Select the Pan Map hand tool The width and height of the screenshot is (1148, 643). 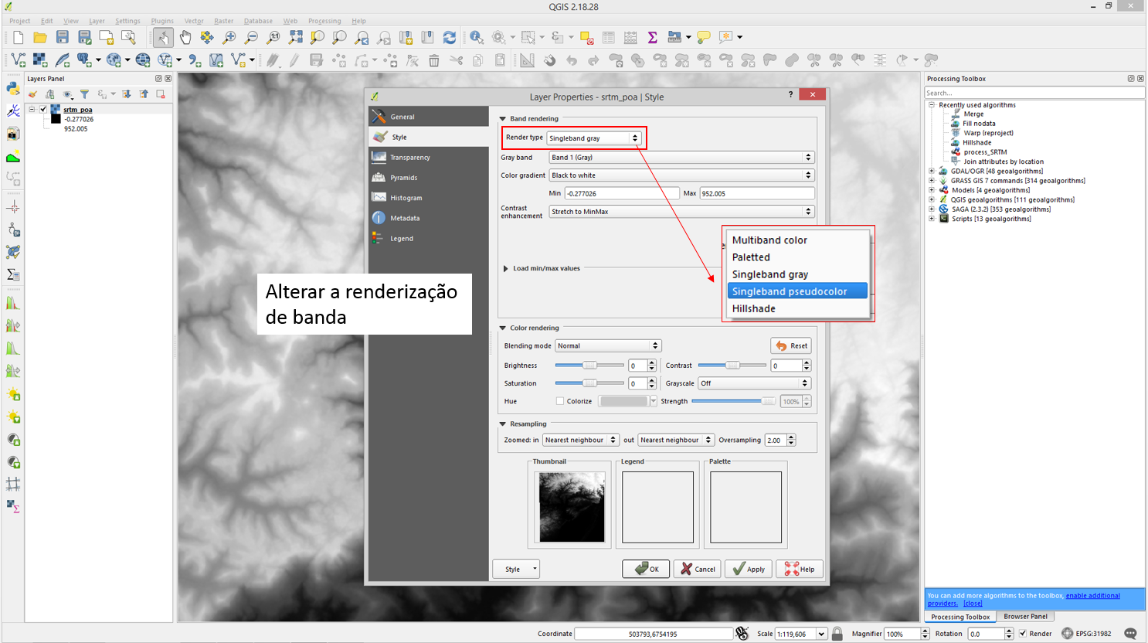(185, 37)
